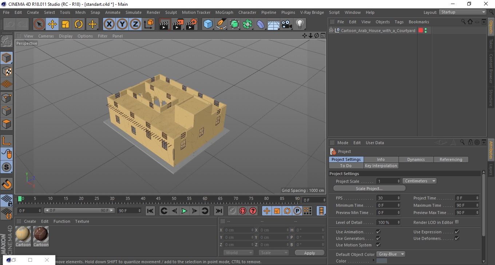Screen dimensions: 495x265
Task: Toggle Enable Axis tool
Action: [x=7, y=141]
